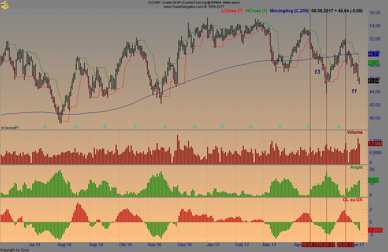
Task: Toggle the MovingAvg (C,200) indicator legend
Action: [x=289, y=11]
